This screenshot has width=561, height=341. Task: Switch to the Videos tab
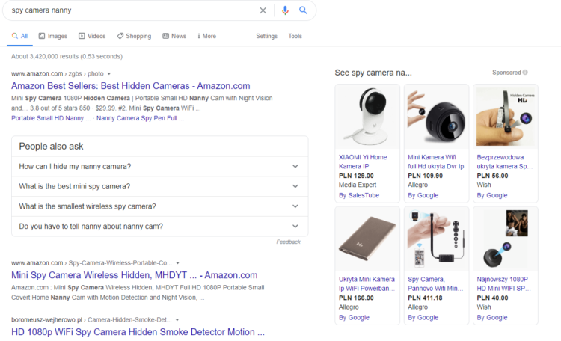[92, 36]
